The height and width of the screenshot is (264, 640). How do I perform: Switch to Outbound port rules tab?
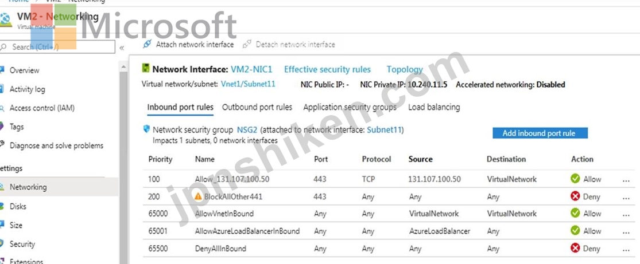coord(257,107)
